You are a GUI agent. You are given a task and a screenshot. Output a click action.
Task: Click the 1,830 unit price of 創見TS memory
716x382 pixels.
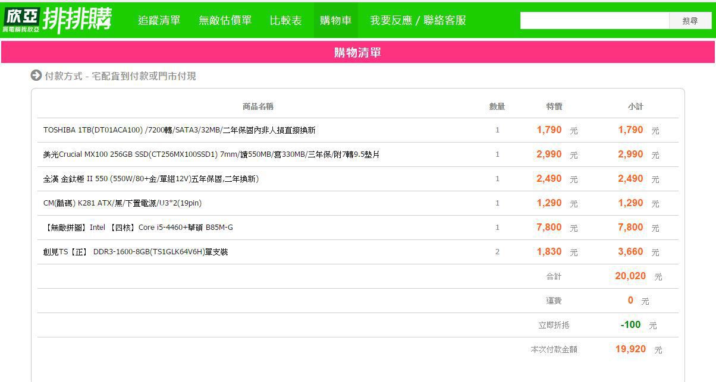(x=549, y=251)
